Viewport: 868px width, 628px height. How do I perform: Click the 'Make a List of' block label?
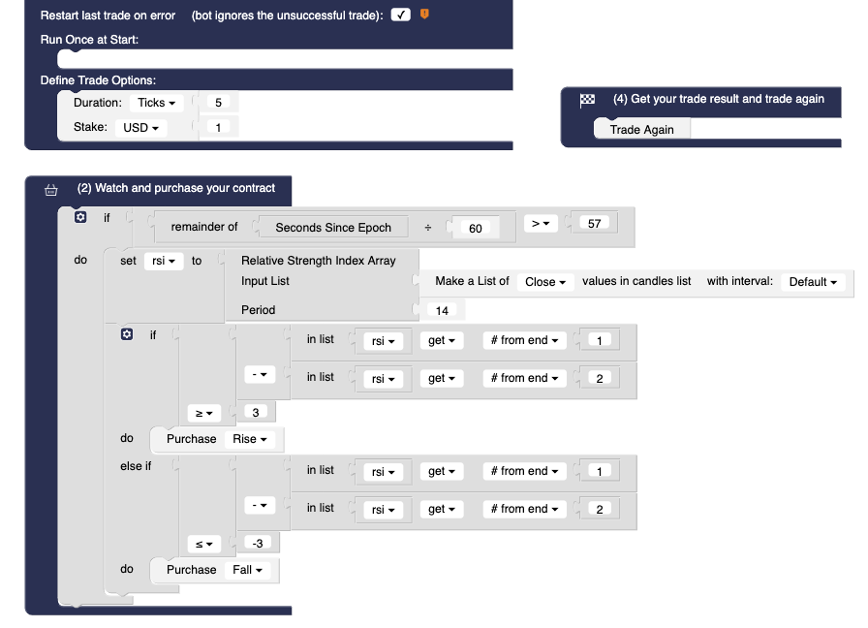(x=472, y=281)
